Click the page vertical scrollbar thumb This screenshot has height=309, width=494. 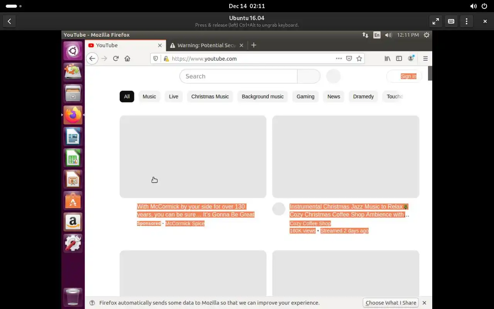point(430,73)
